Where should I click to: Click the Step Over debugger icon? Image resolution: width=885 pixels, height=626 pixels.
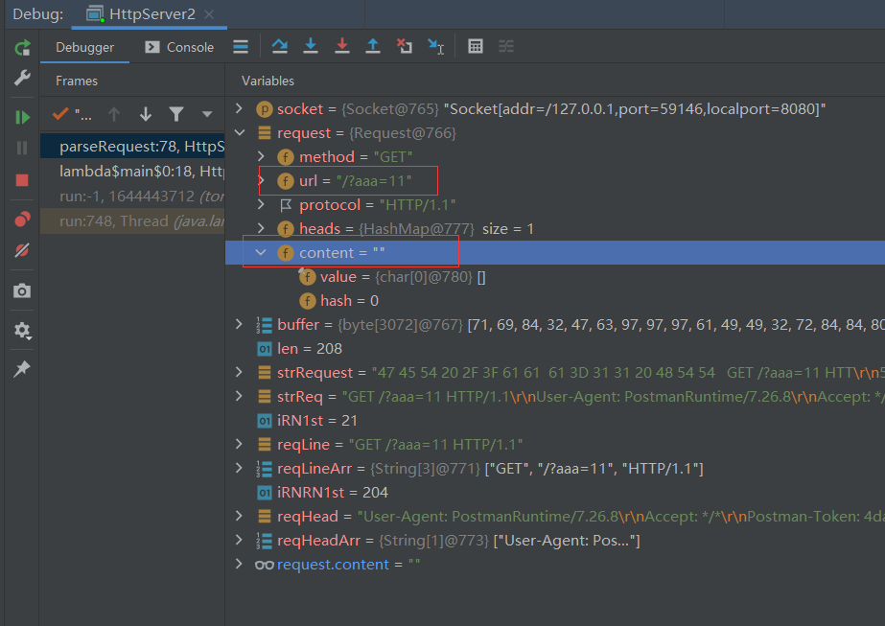(x=279, y=46)
